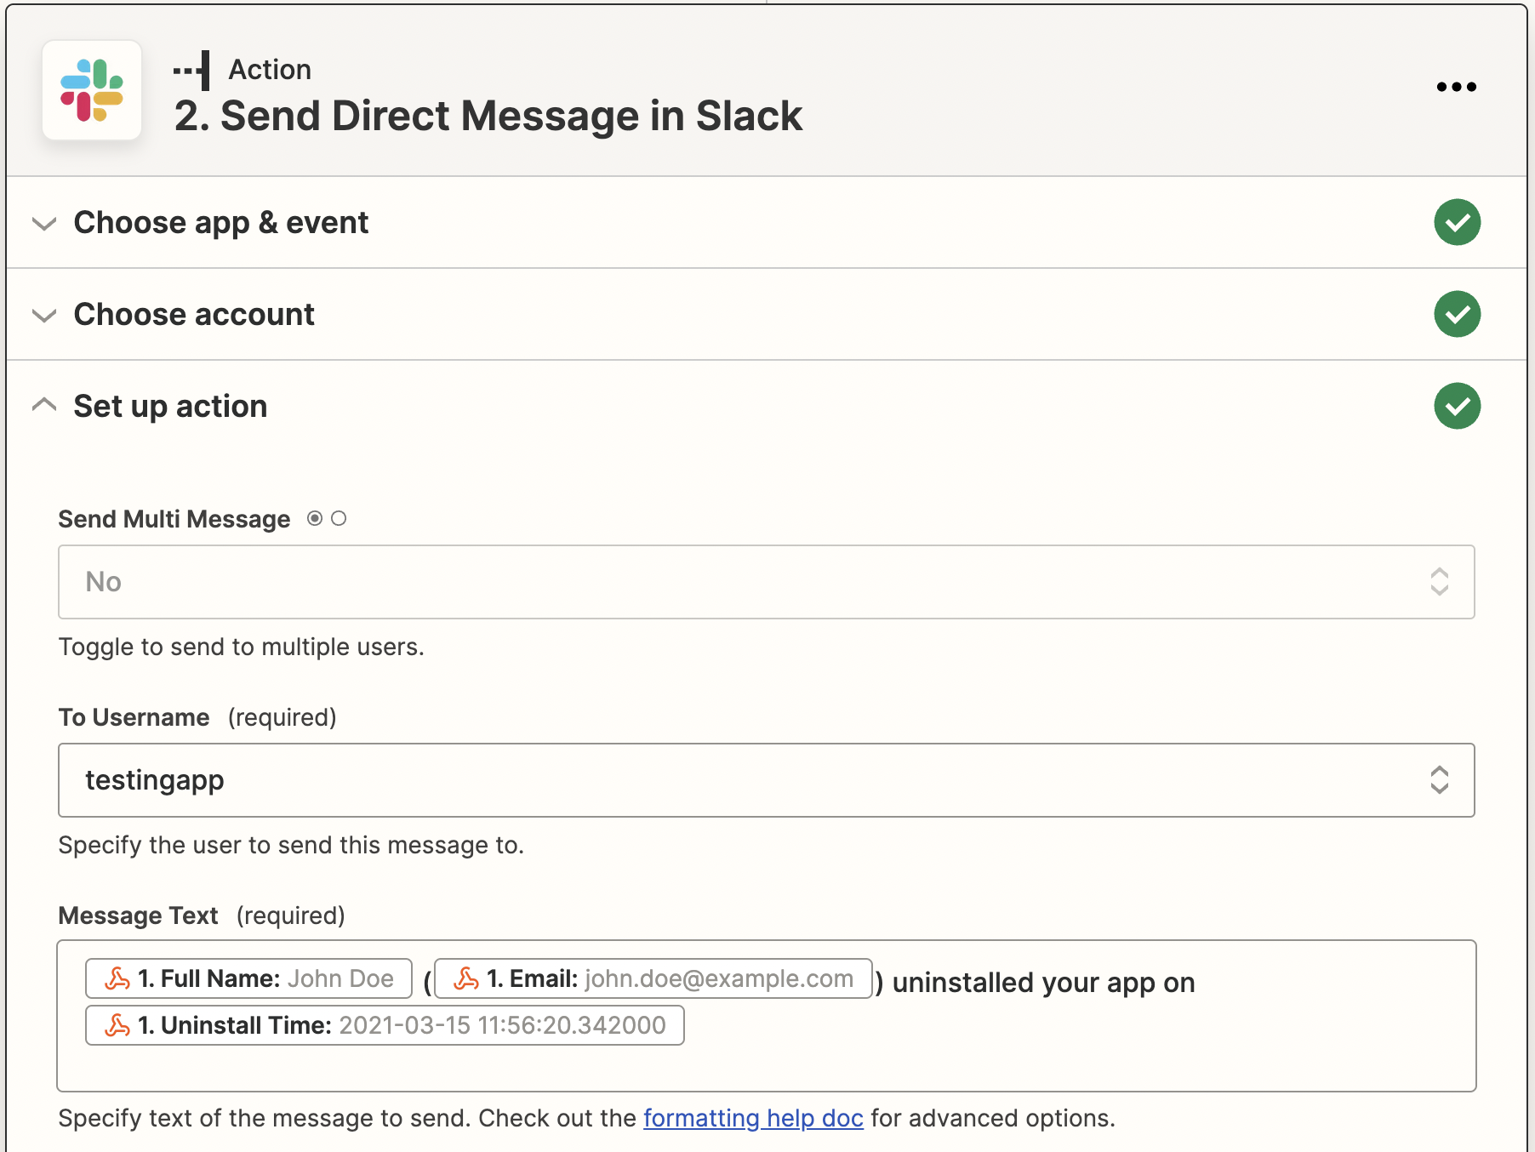Click green checkmark for Set up action
This screenshot has width=1535, height=1152.
pos(1457,406)
